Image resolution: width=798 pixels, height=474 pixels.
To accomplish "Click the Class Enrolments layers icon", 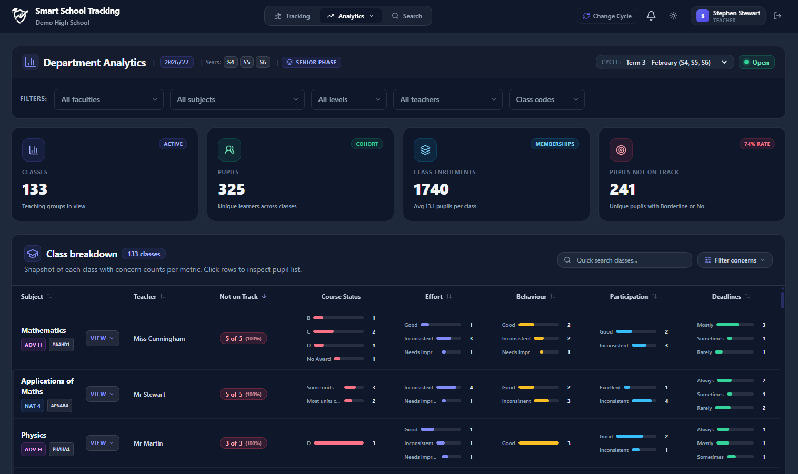I will pyautogui.click(x=425, y=150).
